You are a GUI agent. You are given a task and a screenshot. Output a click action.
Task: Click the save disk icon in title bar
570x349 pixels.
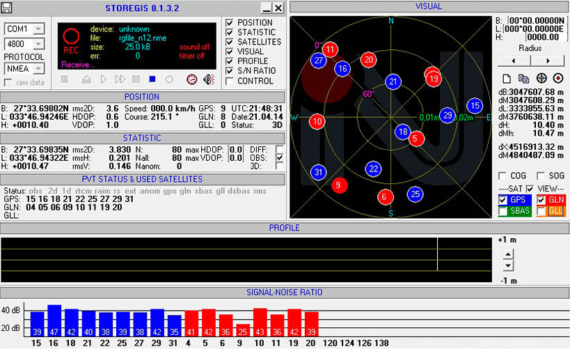pyautogui.click(x=6, y=7)
